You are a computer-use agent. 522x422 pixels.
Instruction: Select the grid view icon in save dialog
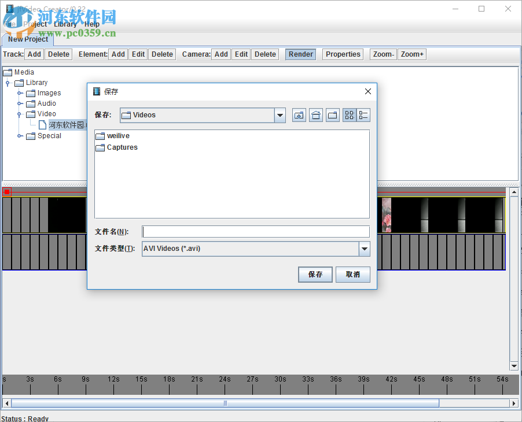(349, 115)
